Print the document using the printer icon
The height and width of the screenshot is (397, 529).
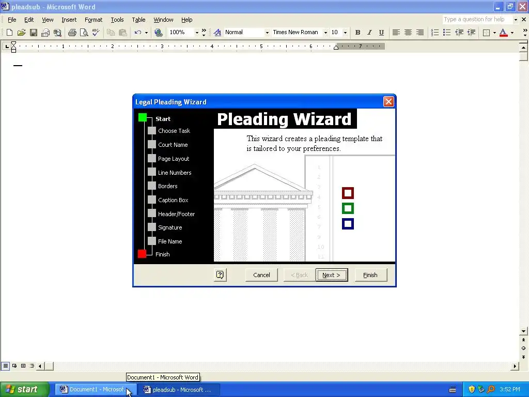[72, 33]
